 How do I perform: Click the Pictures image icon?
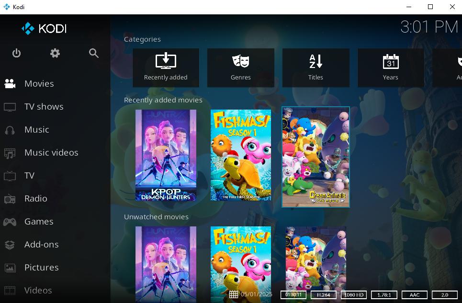(x=10, y=268)
